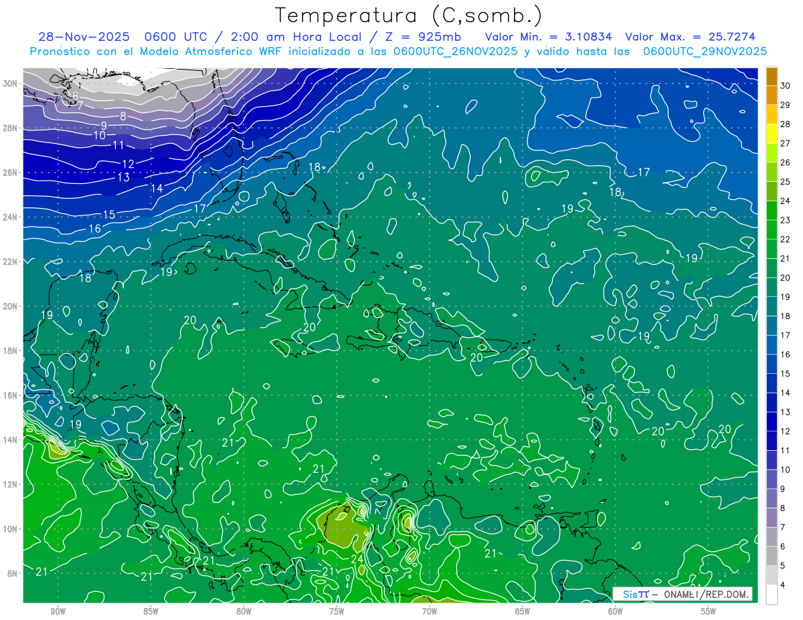Click the 8N latitude axis label
The height and width of the screenshot is (620, 803).
coord(12,573)
